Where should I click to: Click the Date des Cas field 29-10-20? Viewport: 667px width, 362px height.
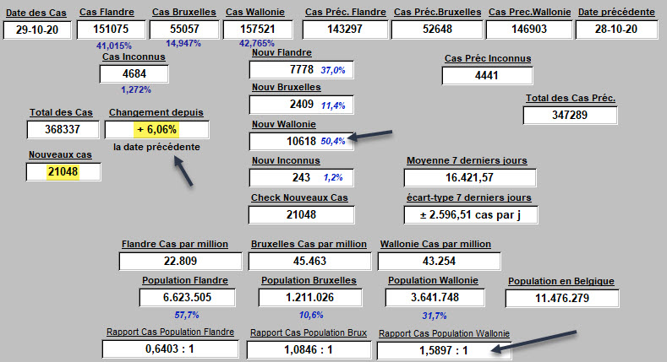coord(37,30)
